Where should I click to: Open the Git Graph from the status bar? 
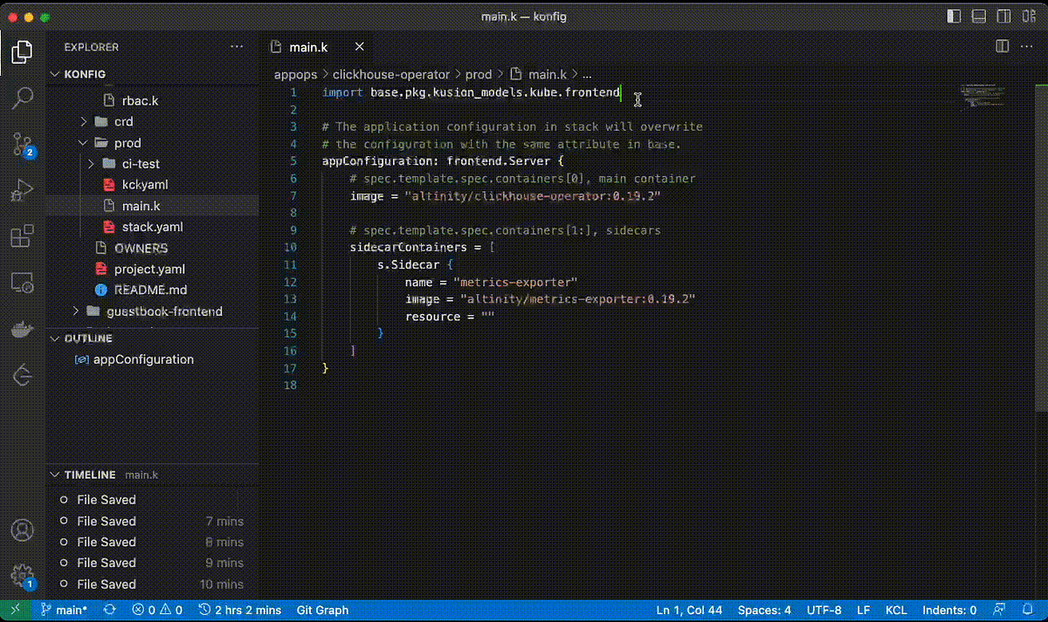click(322, 610)
